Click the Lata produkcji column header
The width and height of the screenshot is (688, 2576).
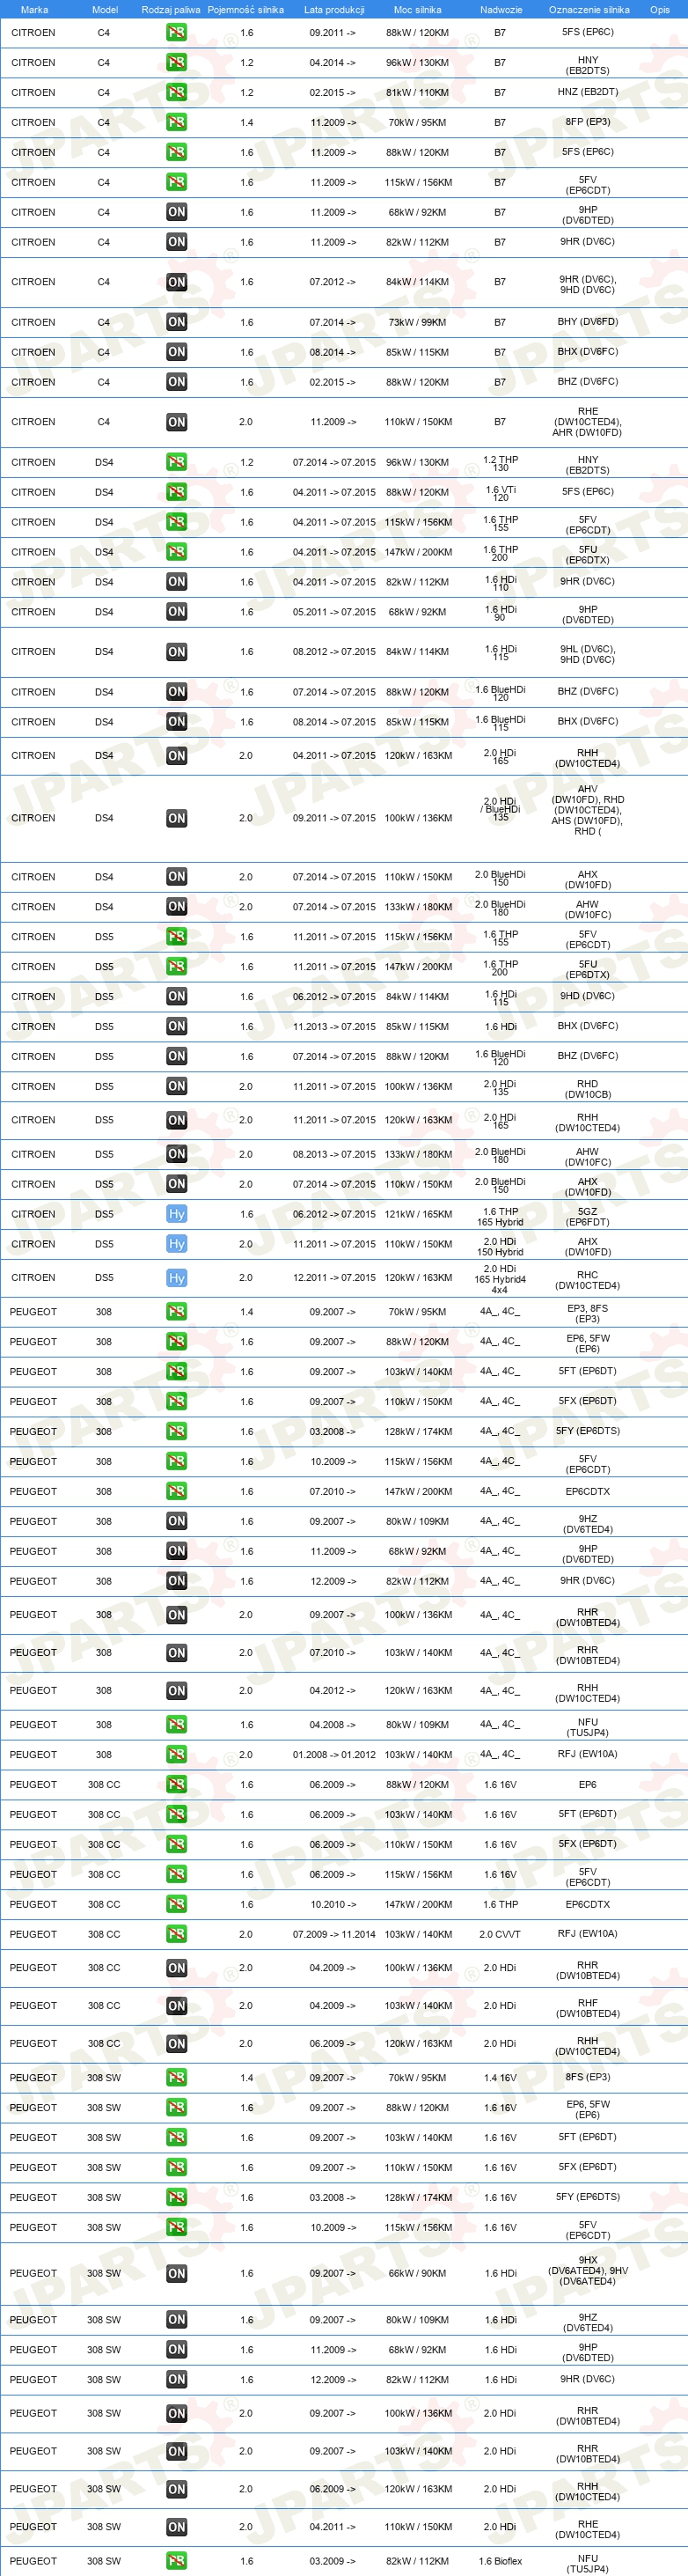(334, 9)
